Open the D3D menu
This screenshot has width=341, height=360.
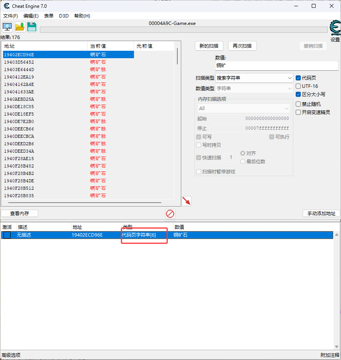[64, 16]
